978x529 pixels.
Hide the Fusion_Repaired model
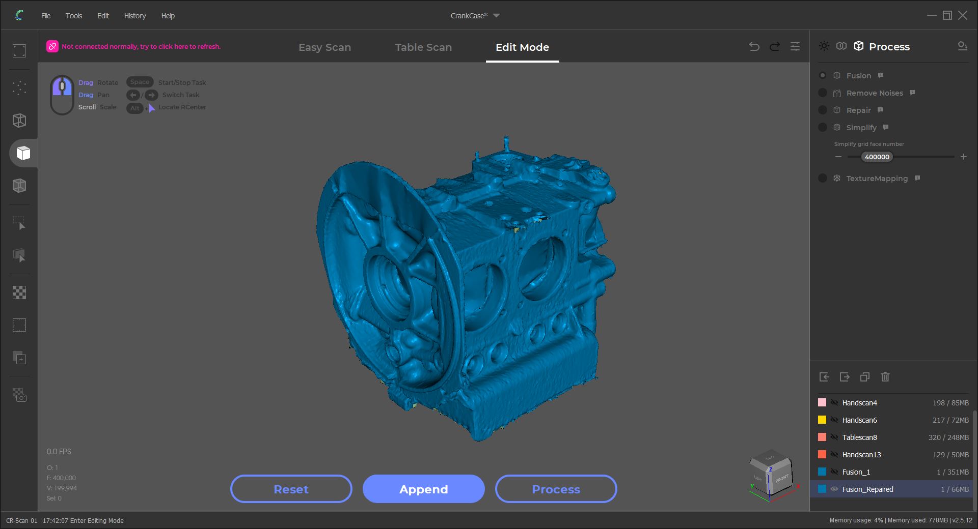click(834, 489)
